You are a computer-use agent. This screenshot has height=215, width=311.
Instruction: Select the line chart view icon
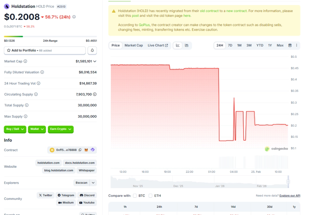178,45
